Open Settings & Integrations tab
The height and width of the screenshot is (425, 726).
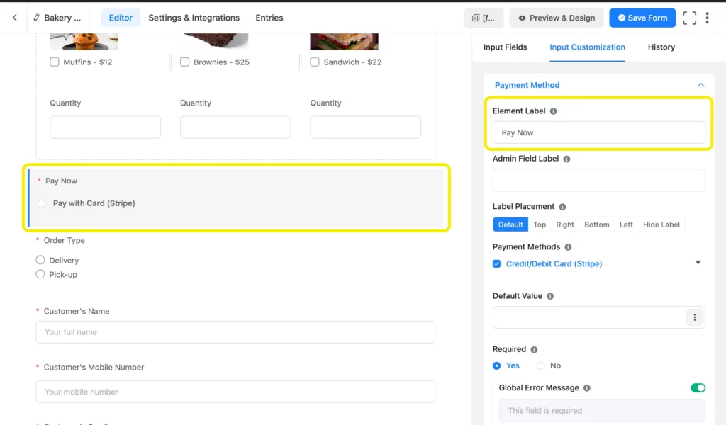click(x=194, y=18)
